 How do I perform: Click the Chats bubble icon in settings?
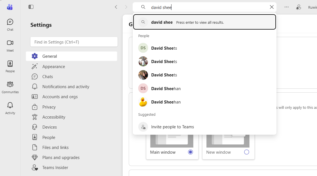pyautogui.click(x=35, y=76)
